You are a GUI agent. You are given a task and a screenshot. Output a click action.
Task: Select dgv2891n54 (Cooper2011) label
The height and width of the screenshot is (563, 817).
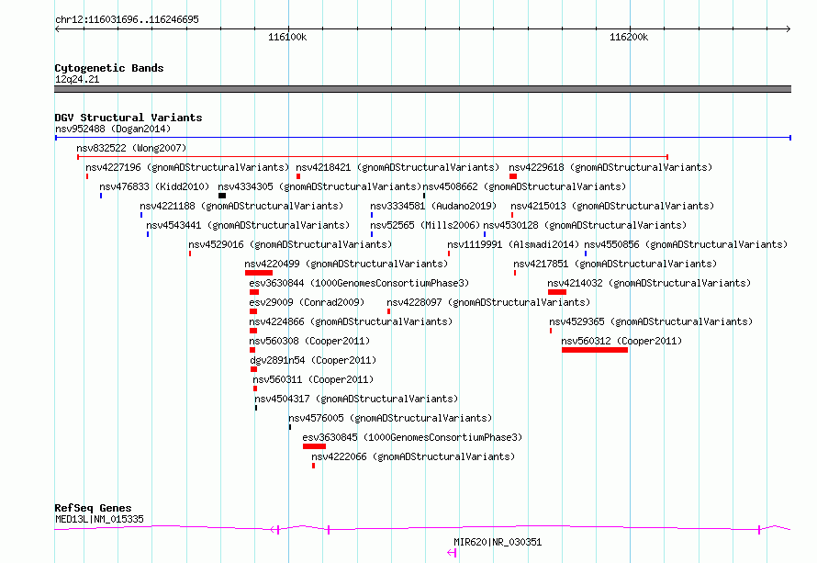(313, 360)
